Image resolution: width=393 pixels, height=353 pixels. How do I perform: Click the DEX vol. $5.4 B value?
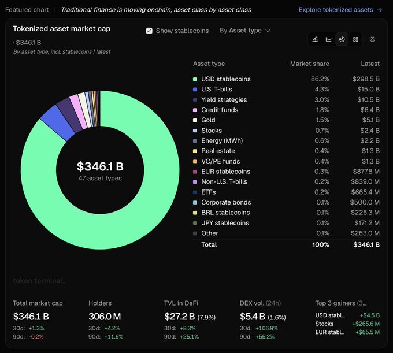click(x=253, y=317)
